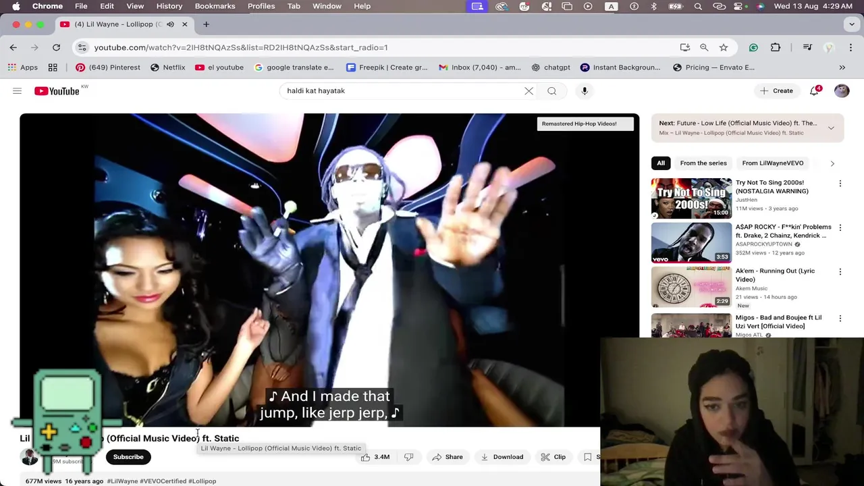Open macOS Spotlight search

(x=698, y=6)
